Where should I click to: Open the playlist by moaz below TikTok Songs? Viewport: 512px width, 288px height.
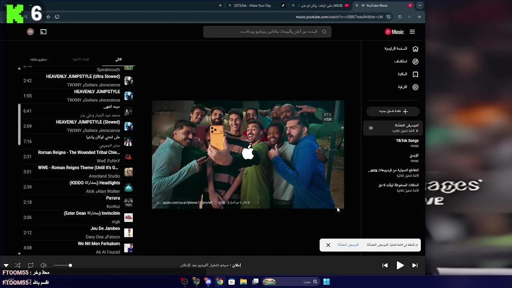point(393,158)
